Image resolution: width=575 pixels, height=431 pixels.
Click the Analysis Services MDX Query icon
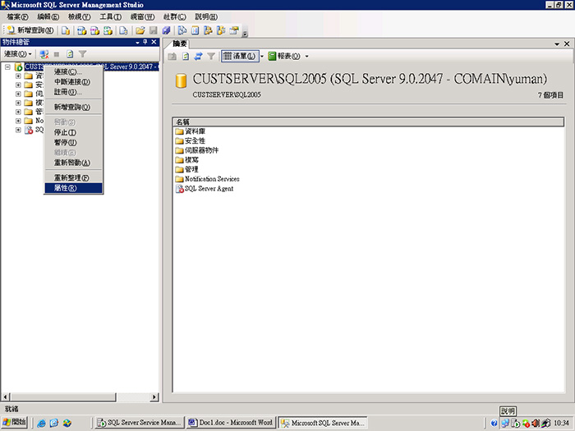pos(81,30)
